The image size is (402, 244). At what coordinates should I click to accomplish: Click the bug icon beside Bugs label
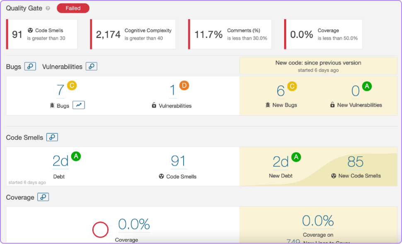pos(52,105)
